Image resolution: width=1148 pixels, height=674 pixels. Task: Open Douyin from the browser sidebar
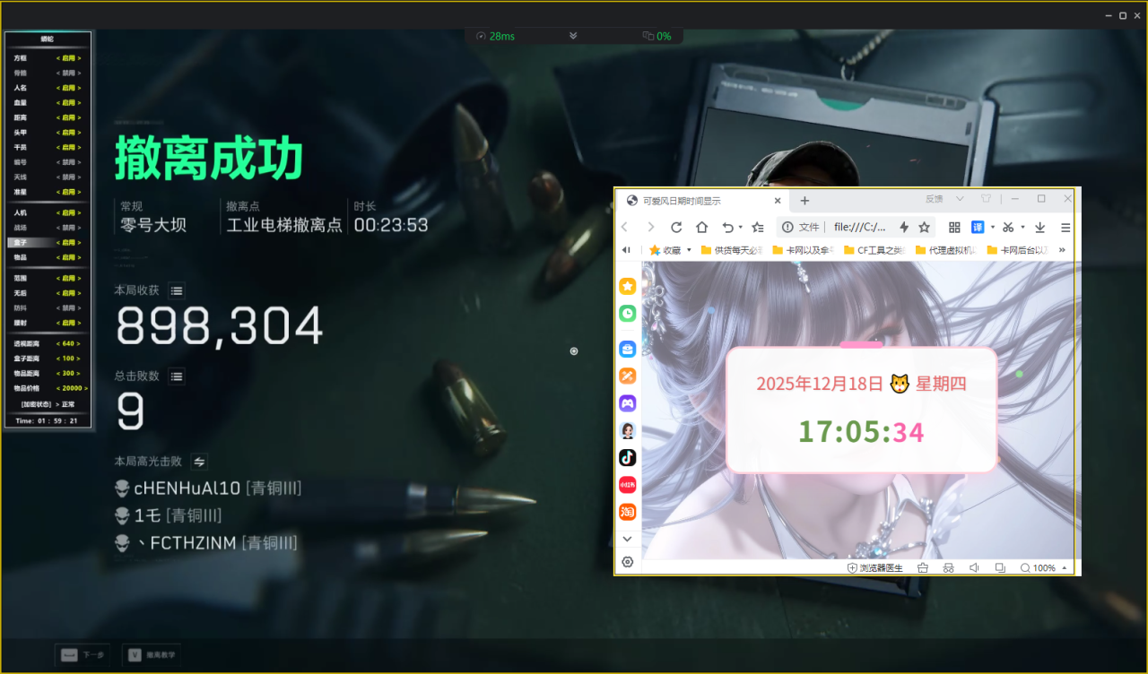tap(627, 457)
